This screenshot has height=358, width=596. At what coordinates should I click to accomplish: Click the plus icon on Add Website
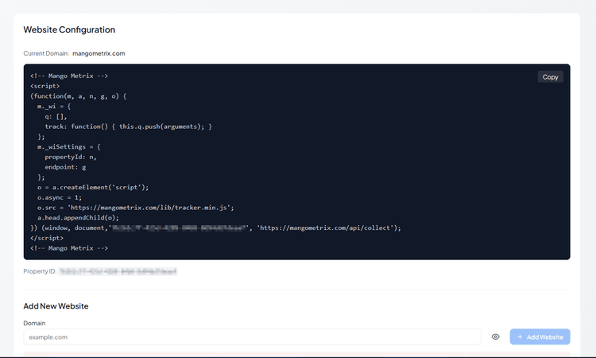click(520, 337)
